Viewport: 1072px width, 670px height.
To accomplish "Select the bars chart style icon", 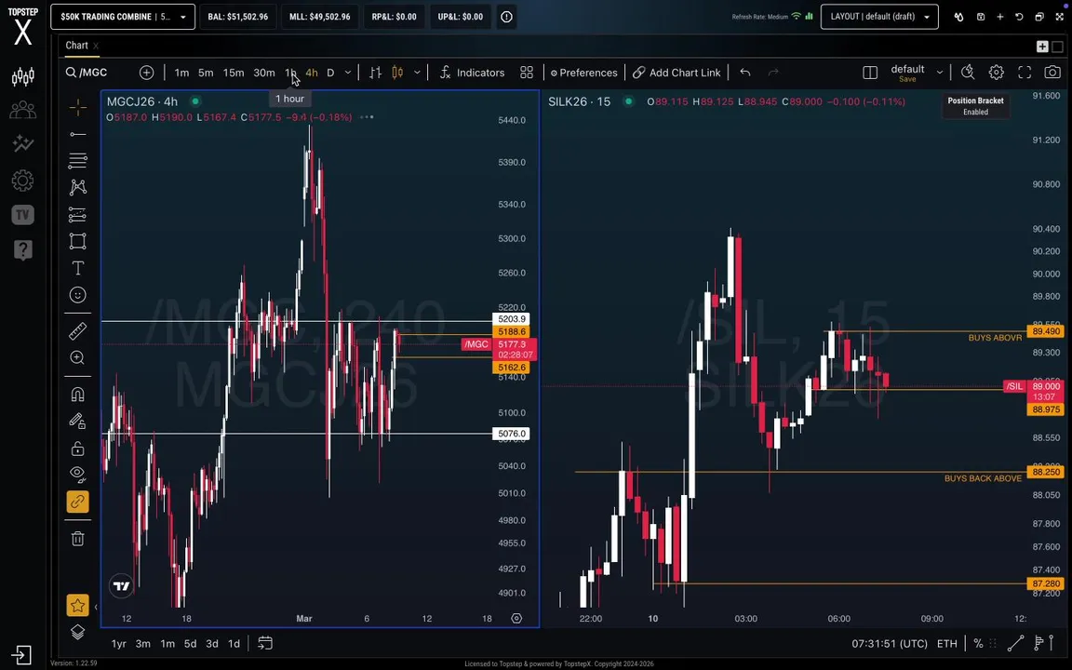I will tap(375, 73).
